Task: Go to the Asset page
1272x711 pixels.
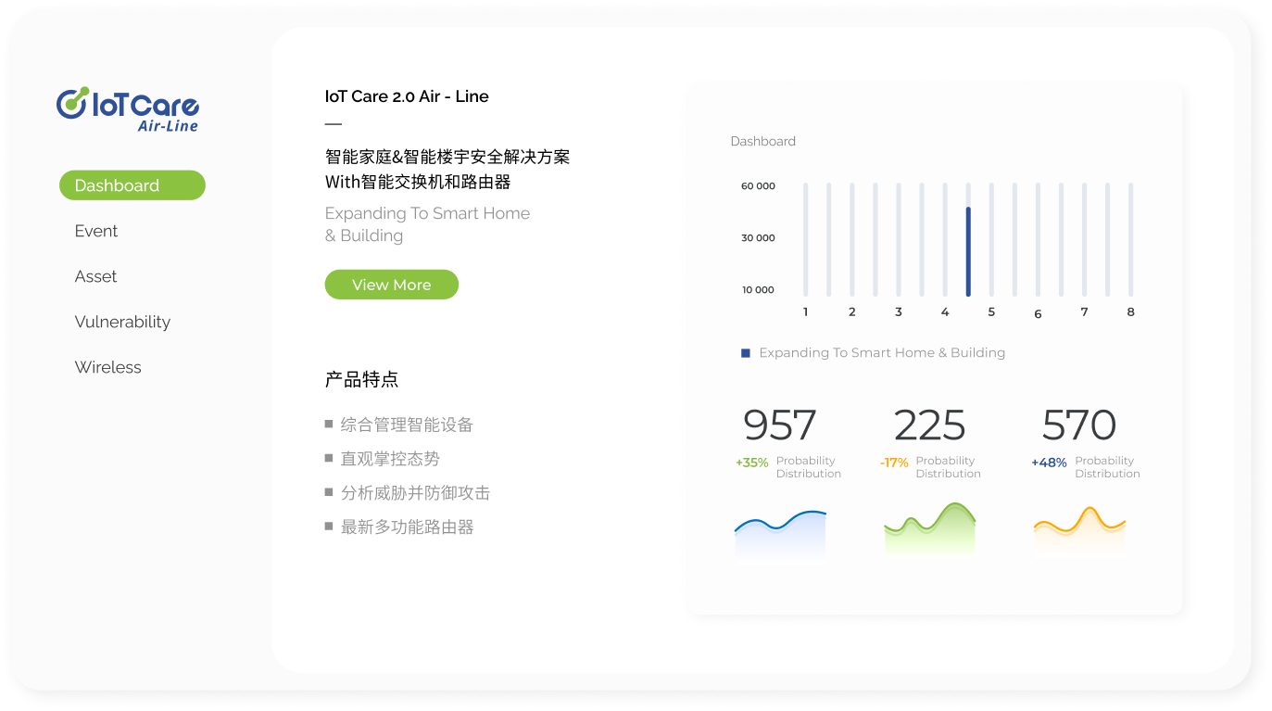Action: tap(95, 276)
